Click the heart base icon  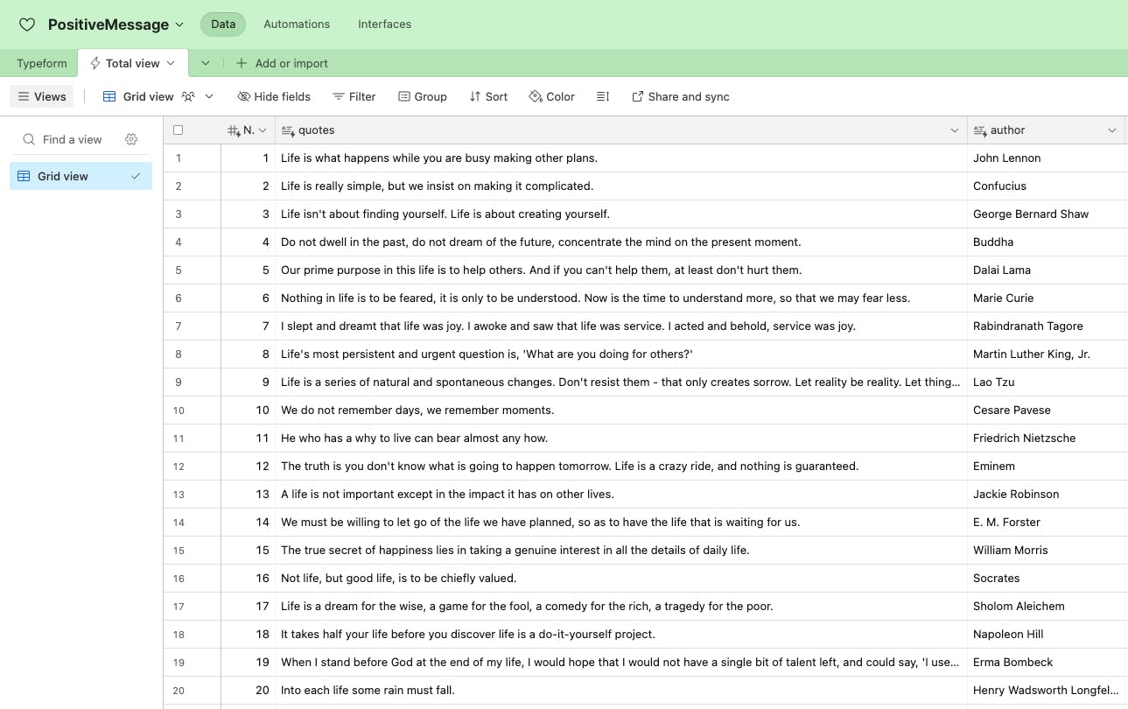[x=27, y=25]
